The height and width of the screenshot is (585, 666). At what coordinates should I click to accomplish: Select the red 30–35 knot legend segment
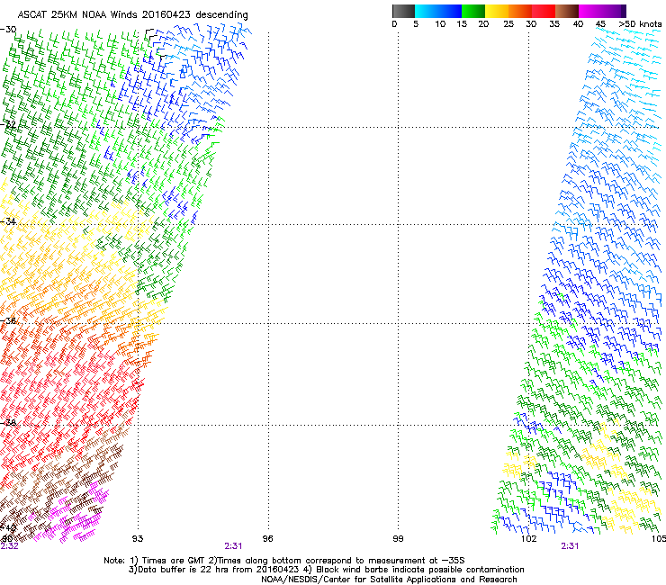click(544, 11)
